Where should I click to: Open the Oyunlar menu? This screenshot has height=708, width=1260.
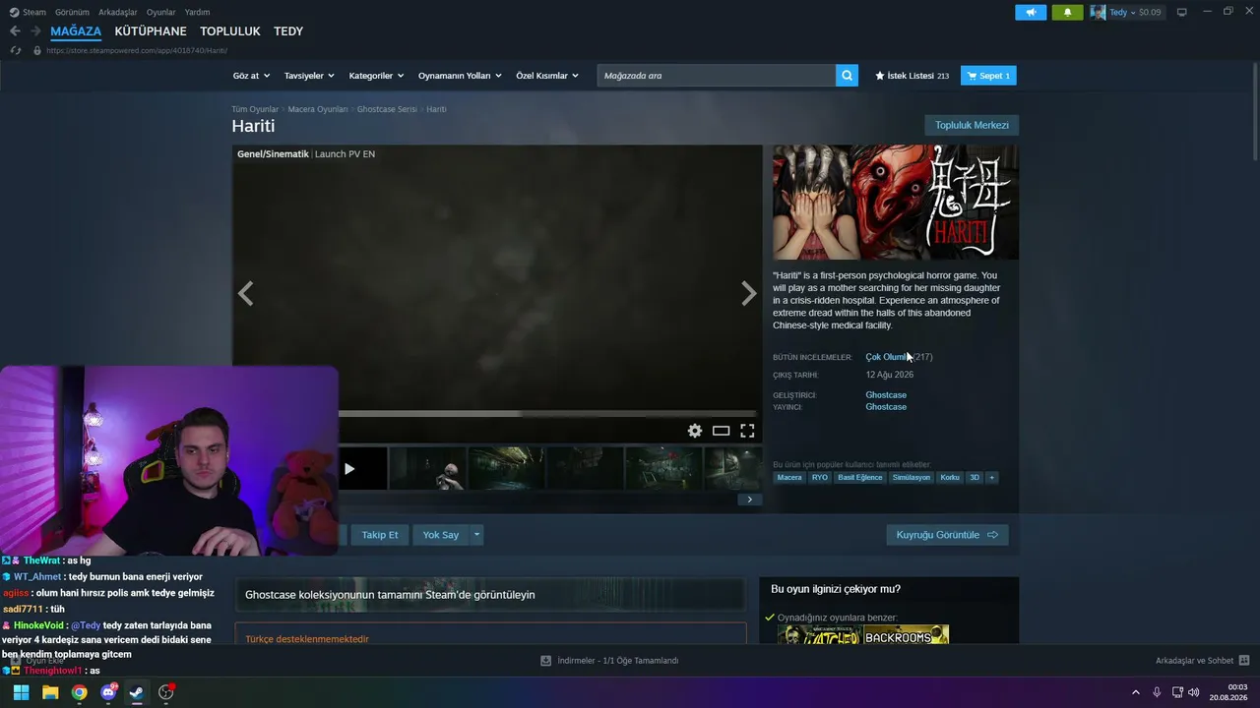161,13
